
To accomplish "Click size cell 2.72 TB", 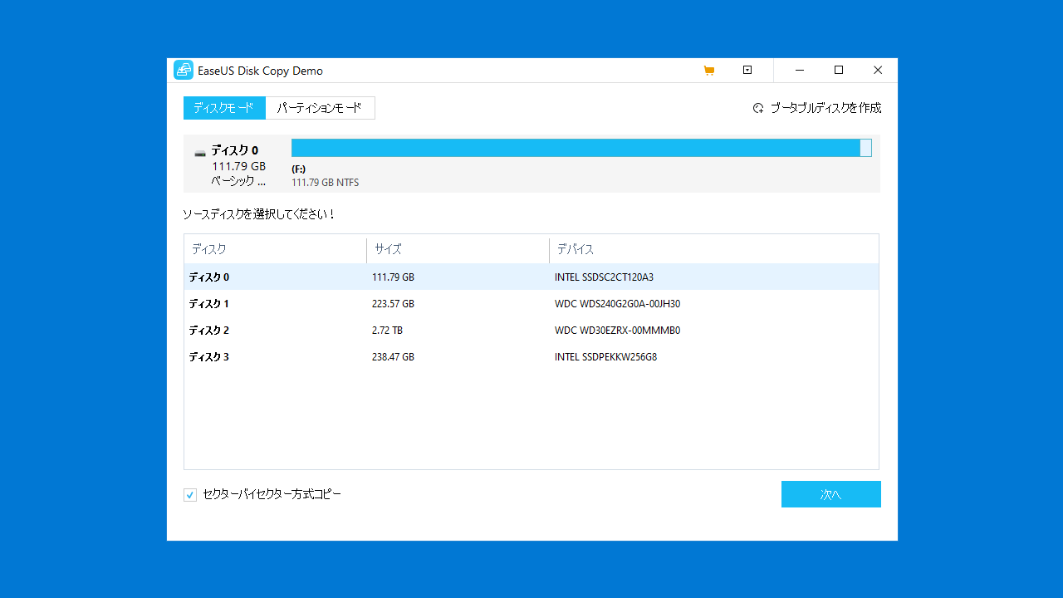I will (387, 331).
